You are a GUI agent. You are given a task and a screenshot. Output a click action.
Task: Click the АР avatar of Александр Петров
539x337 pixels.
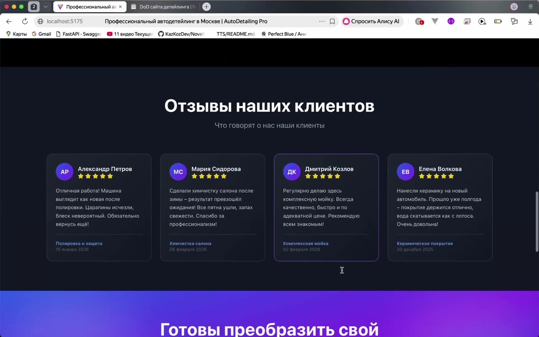pos(64,172)
